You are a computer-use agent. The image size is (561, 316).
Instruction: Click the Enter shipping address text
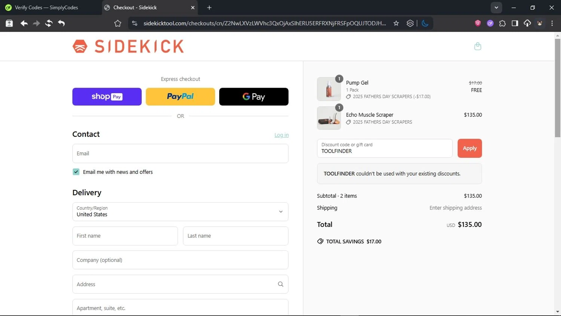(x=456, y=208)
